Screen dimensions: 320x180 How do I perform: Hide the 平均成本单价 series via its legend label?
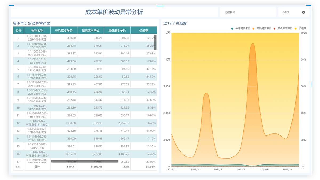point(243,28)
